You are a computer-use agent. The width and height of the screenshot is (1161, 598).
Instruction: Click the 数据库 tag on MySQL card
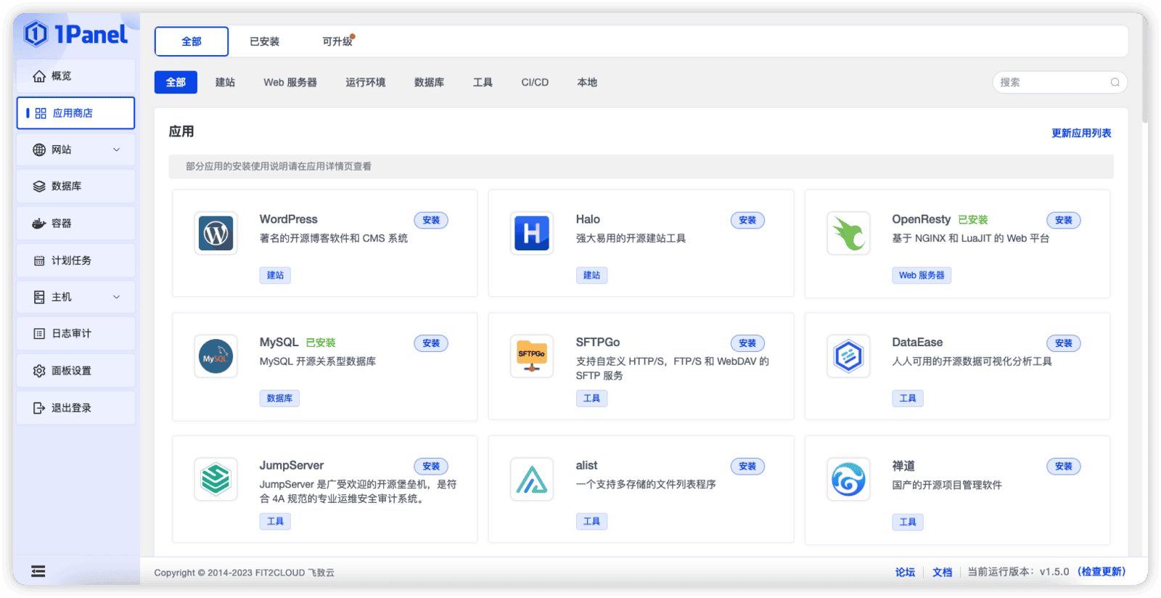279,398
